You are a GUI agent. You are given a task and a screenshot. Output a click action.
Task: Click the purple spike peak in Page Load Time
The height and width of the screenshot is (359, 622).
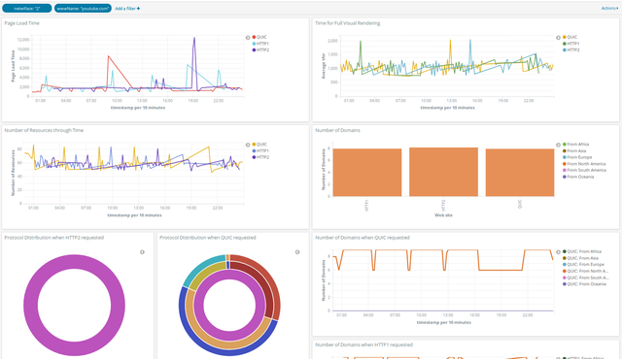pos(194,39)
